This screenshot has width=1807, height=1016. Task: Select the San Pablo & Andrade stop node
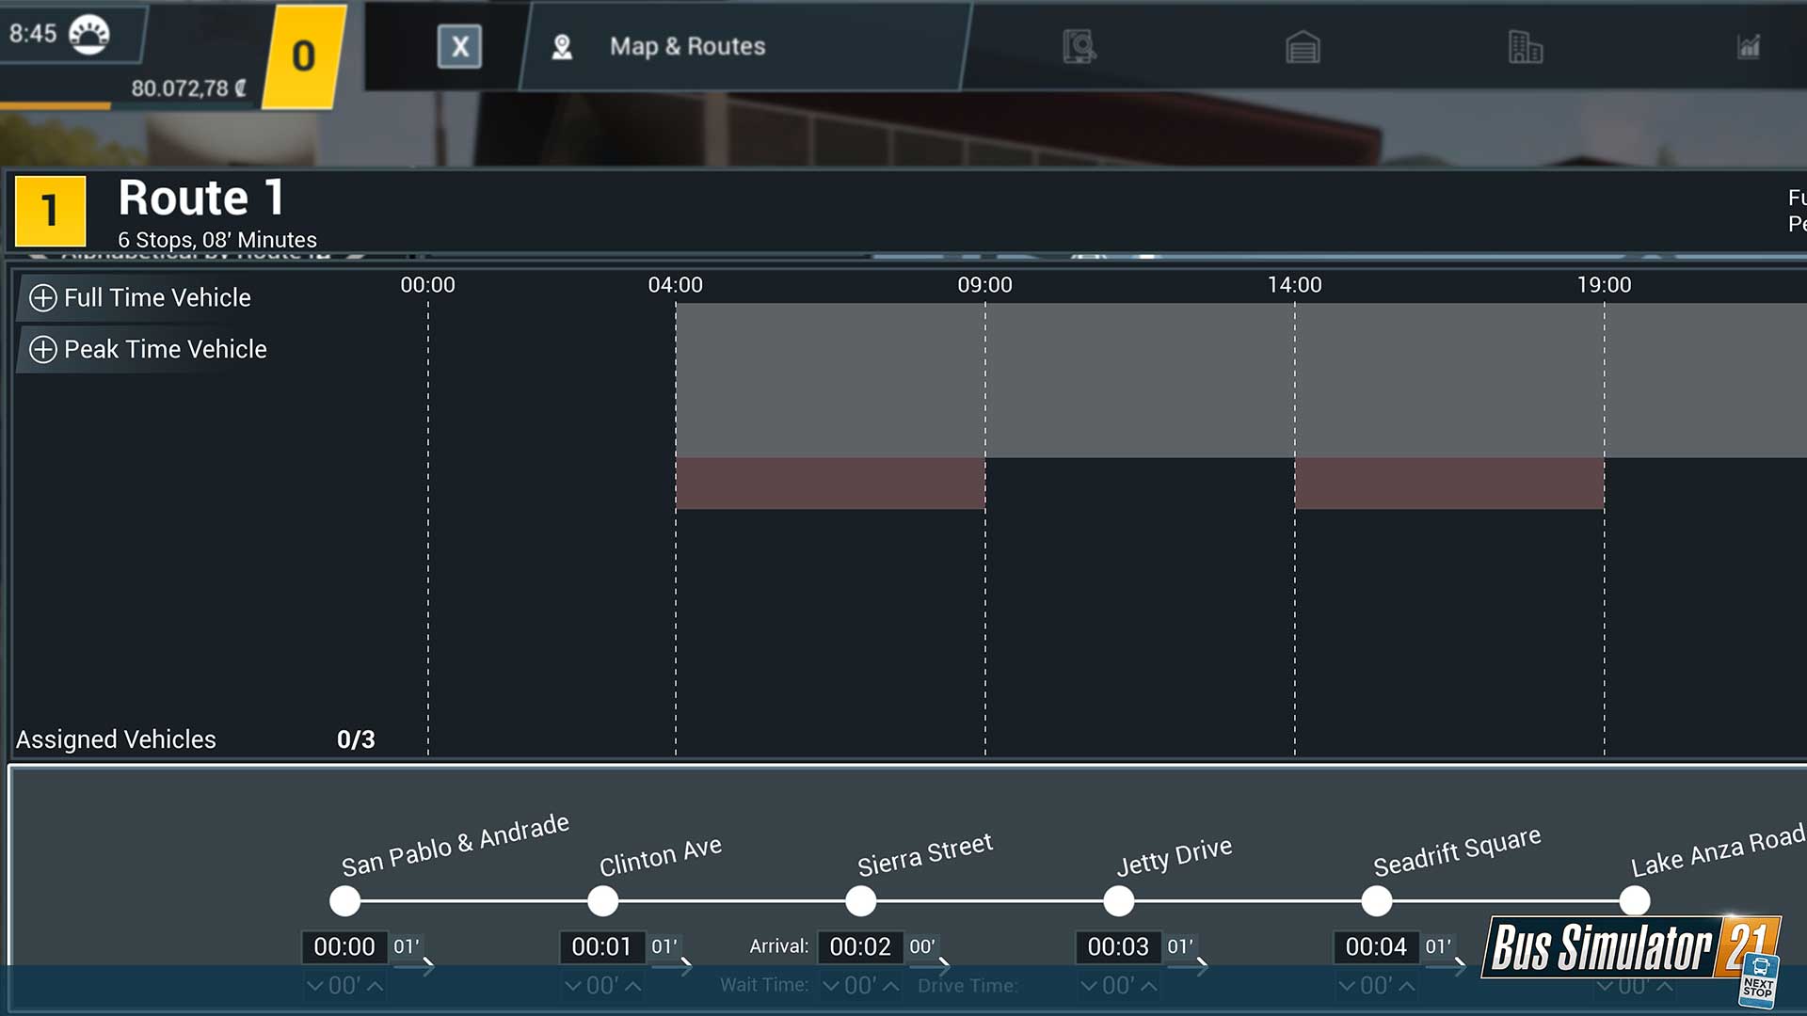click(x=345, y=901)
